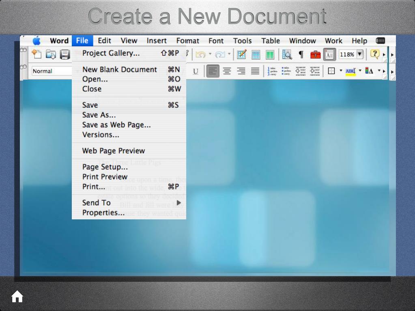Toggle the Align Left button

(x=213, y=71)
